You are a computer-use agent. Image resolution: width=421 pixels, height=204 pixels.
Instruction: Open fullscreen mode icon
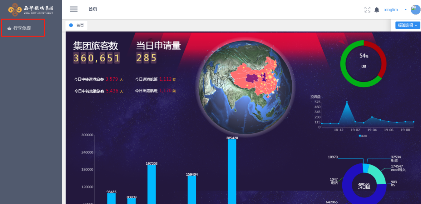tap(367, 10)
